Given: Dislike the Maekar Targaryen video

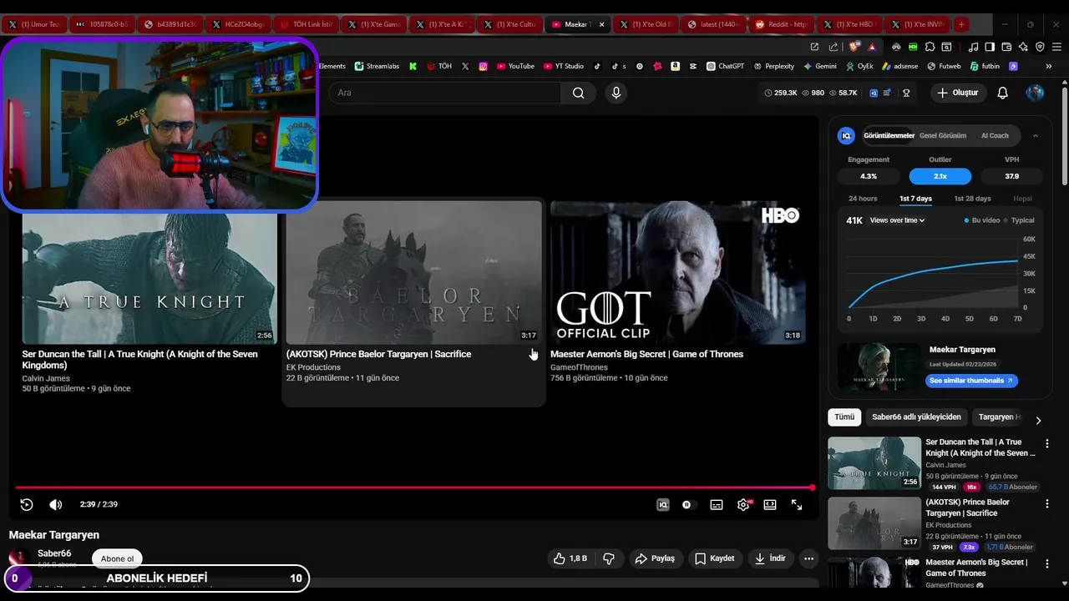Looking at the screenshot, I should pos(609,558).
